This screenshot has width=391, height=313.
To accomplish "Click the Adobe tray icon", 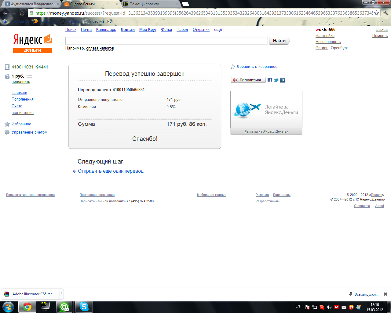I will pos(336,307).
